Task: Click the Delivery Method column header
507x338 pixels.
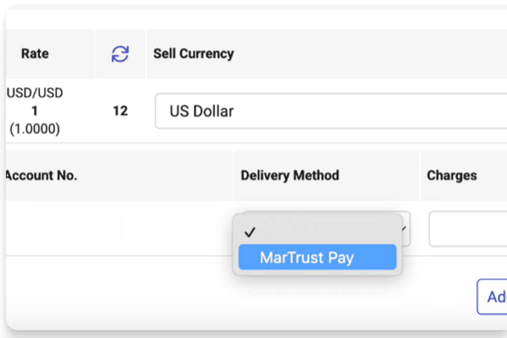Action: point(290,175)
